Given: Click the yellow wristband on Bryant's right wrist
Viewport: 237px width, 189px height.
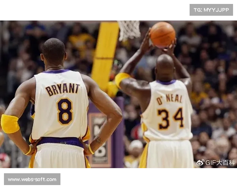Looking at the screenshot, I should (91, 149).
